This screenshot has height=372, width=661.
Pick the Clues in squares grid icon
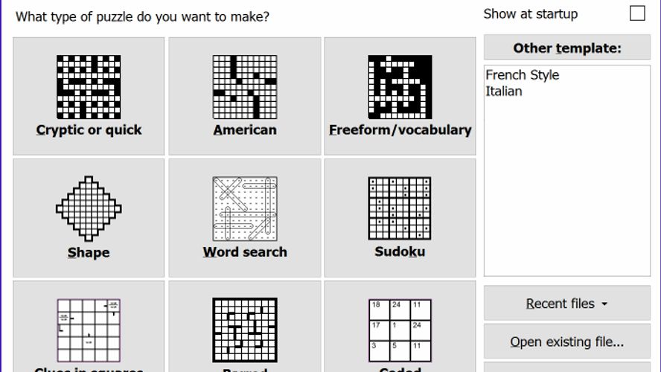[89, 330]
